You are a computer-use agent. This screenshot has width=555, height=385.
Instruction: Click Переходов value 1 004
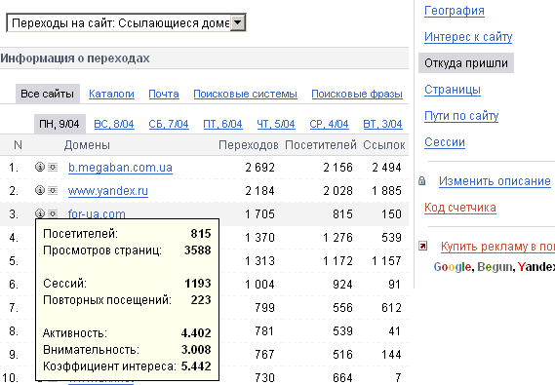(x=259, y=285)
